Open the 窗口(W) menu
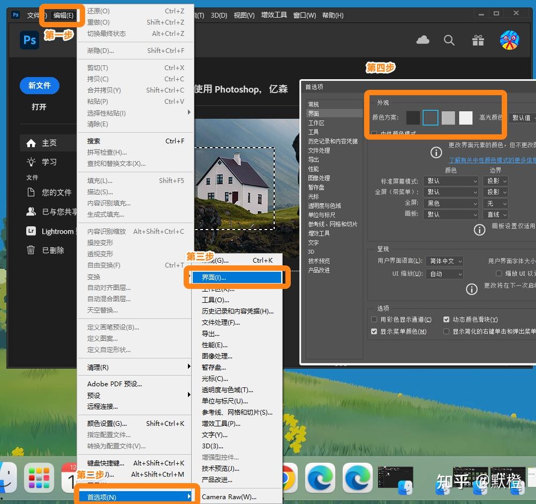Screen dimensions: 536x504 tap(305, 16)
